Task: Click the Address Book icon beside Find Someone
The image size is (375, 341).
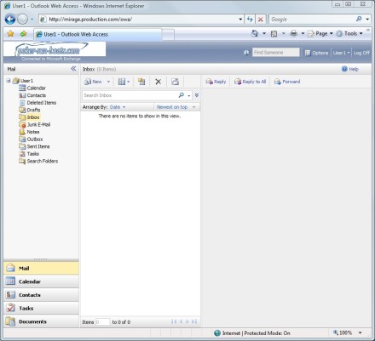Action: click(x=246, y=53)
